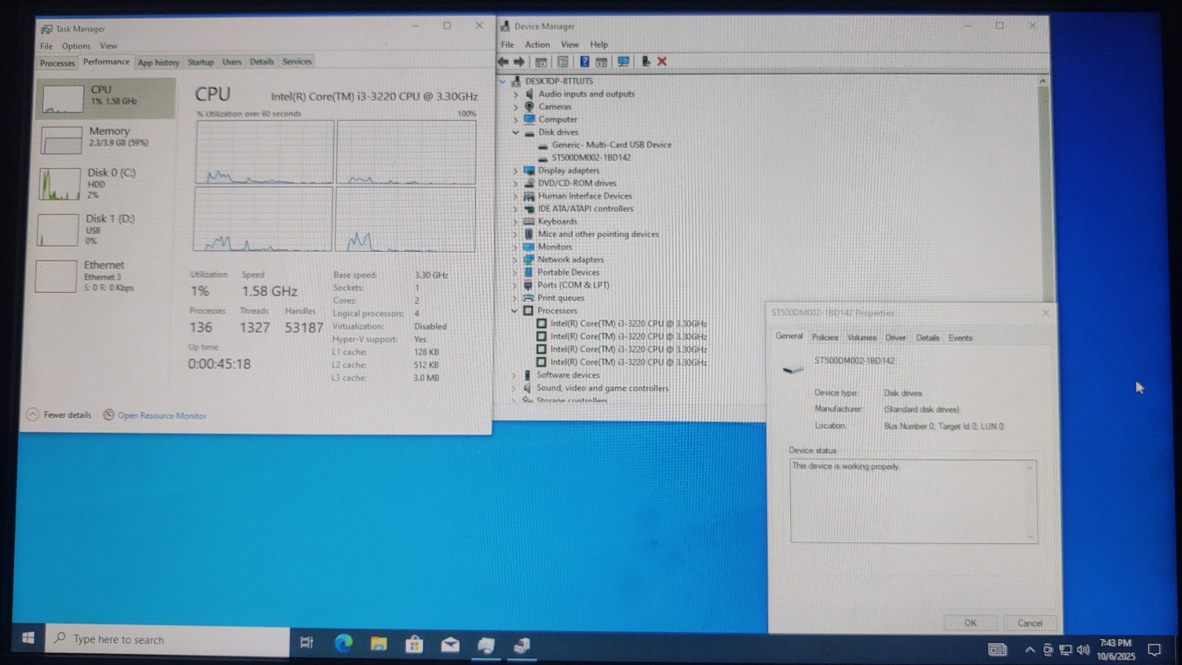Click the update driver toolbar icon

point(644,62)
